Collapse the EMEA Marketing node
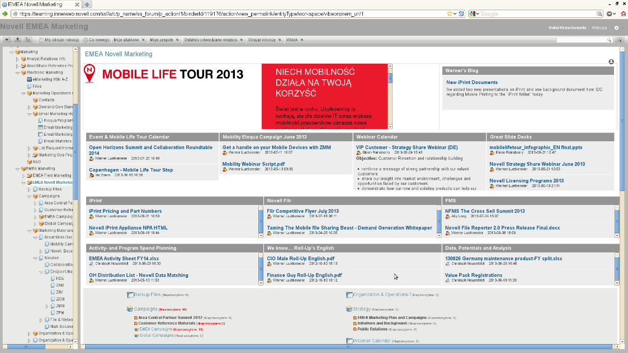Viewport: 628px width, 353px height. tap(18, 169)
